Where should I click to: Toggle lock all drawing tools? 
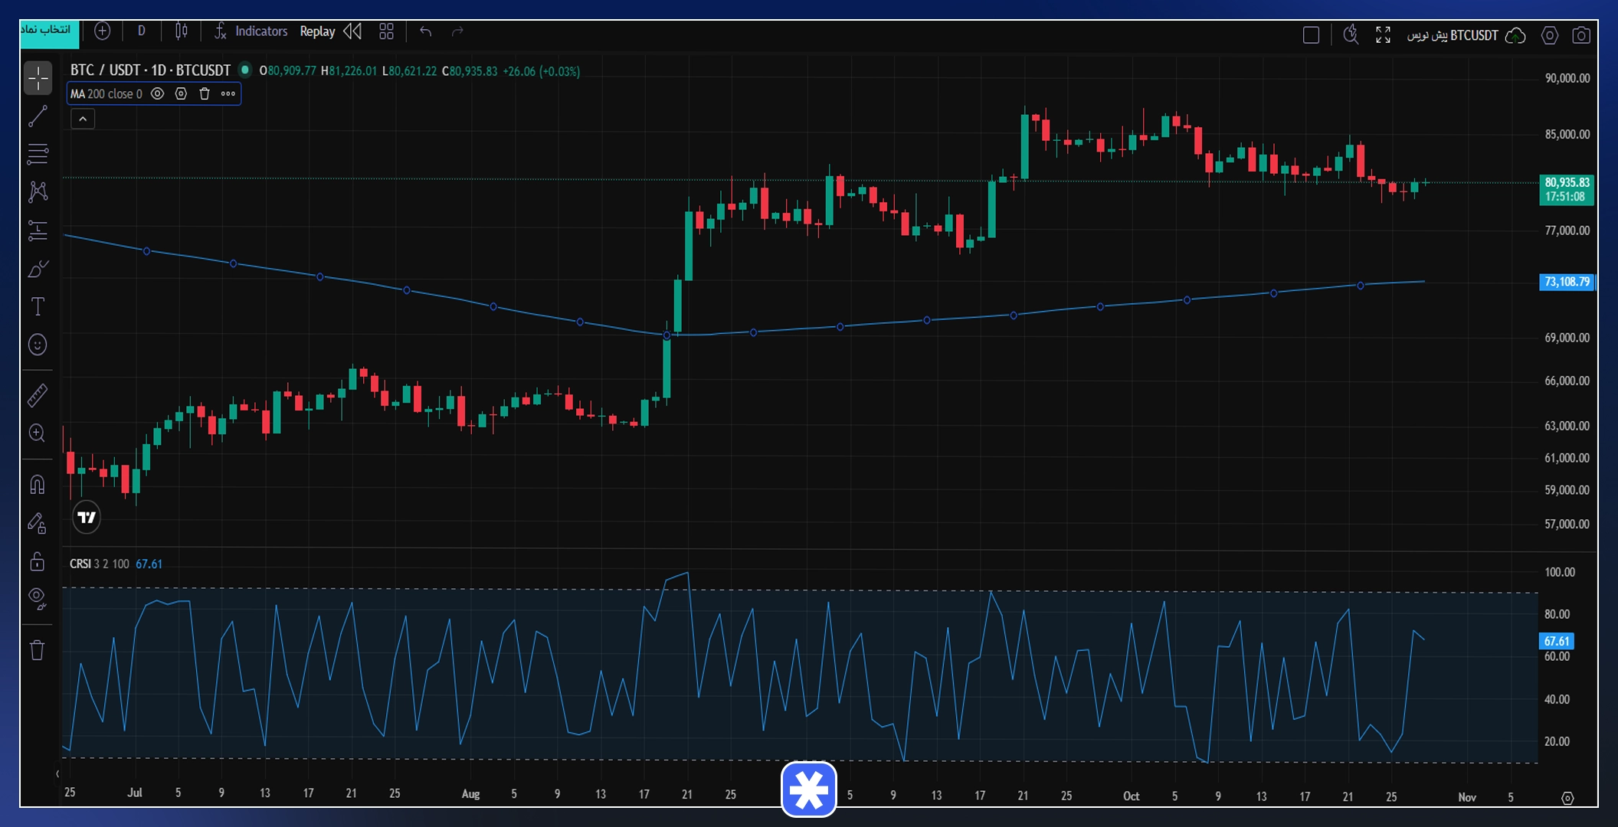click(38, 561)
